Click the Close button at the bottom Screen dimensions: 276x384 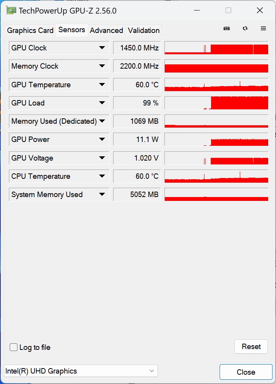click(246, 372)
